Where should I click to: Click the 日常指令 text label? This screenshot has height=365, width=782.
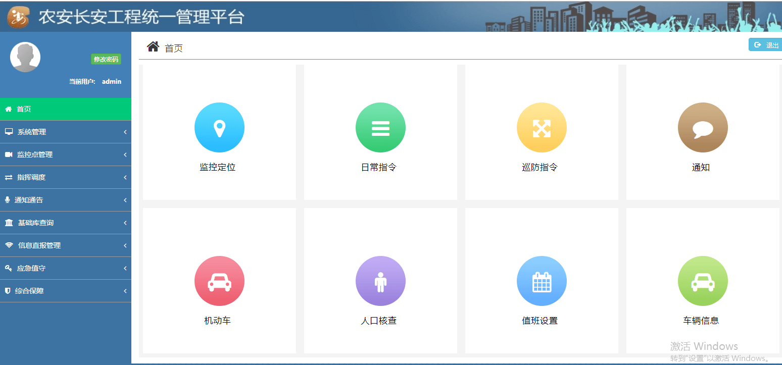379,167
